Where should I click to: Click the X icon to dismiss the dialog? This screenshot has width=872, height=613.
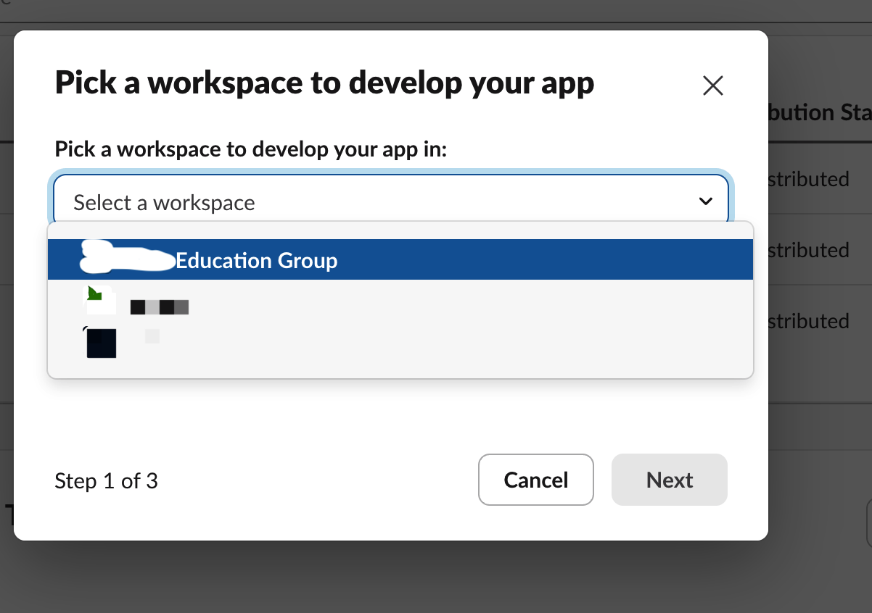[x=712, y=86]
